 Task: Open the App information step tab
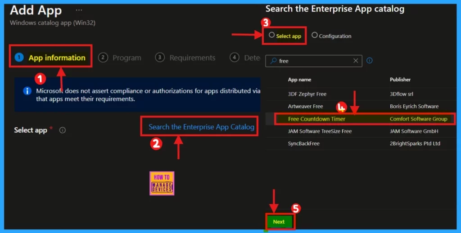50,57
